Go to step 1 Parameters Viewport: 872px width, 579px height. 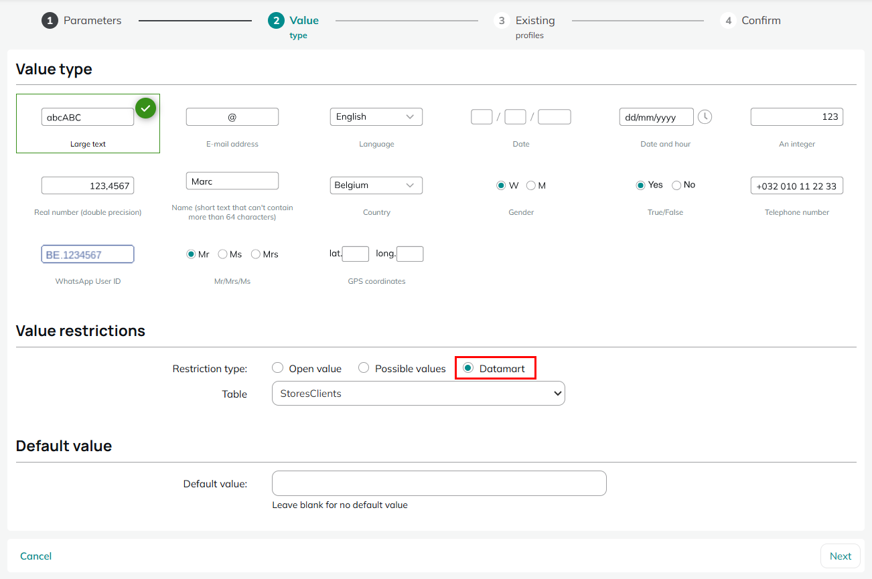[x=82, y=21]
